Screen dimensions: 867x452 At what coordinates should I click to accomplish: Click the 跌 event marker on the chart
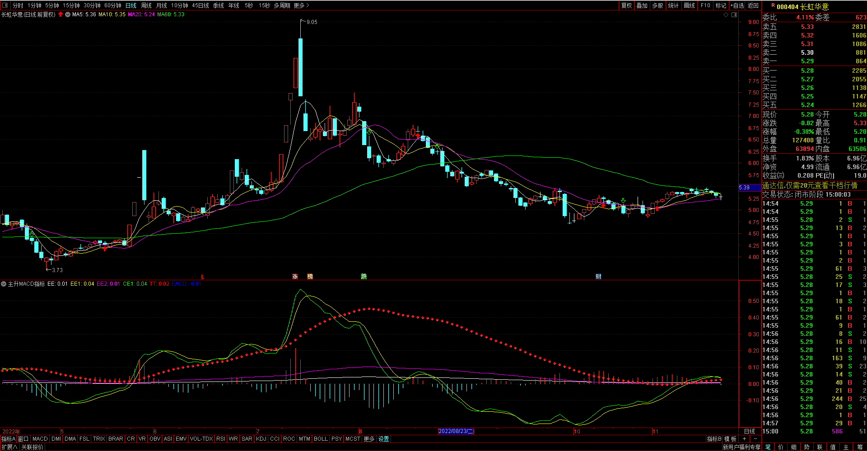pyautogui.click(x=364, y=277)
